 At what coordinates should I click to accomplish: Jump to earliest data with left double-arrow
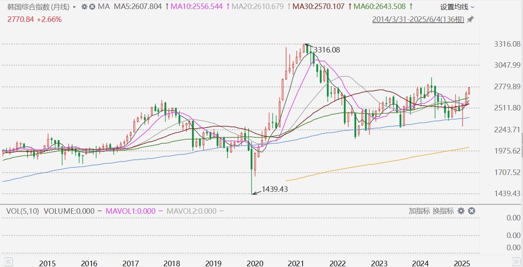click(8, 262)
